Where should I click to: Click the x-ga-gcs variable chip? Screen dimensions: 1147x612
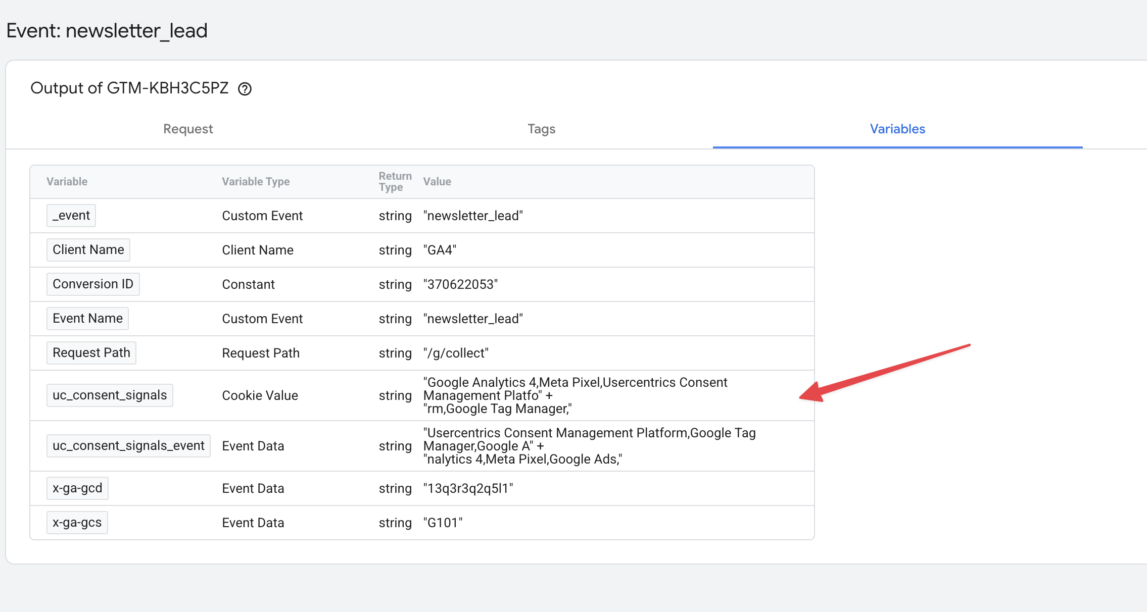[x=77, y=523]
